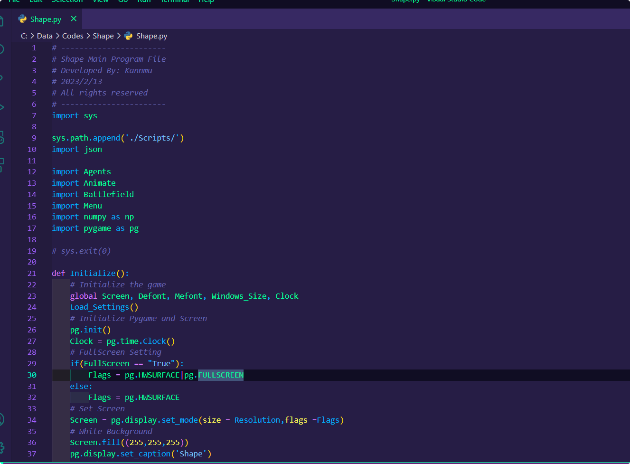Viewport: 630px width, 464px height.
Task: Click the date comment '2023/2/13'
Action: 81,82
